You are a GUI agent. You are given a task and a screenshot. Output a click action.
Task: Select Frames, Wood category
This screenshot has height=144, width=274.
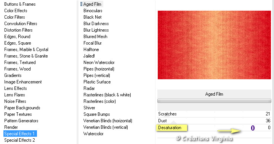coord(18,69)
